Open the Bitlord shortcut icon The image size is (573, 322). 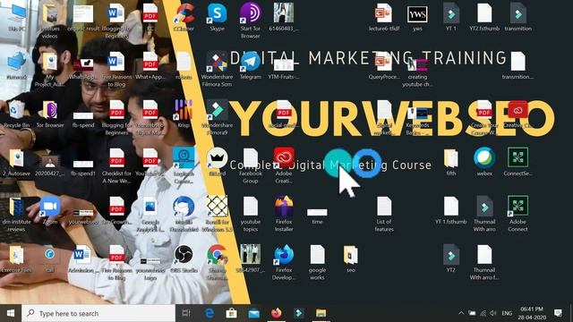(x=217, y=162)
